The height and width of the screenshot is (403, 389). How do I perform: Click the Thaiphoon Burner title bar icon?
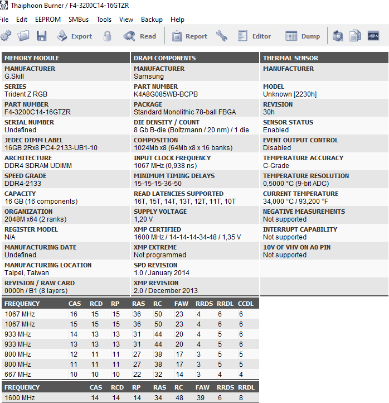4,5
